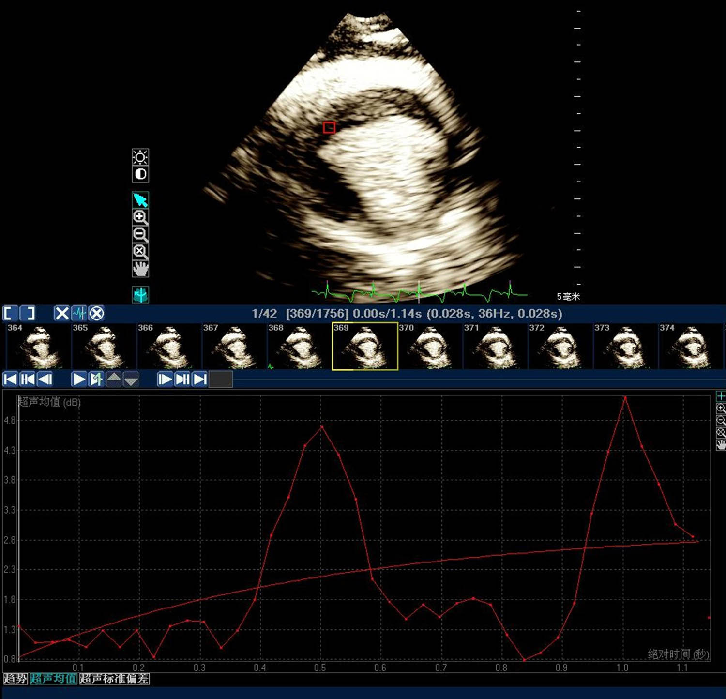Click the play-once button with green marker

coord(96,379)
